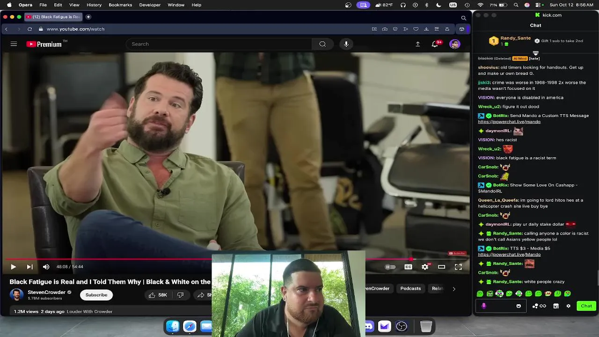The width and height of the screenshot is (599, 337).
Task: Add page to Opera bookmarks heart
Action: 416,29
